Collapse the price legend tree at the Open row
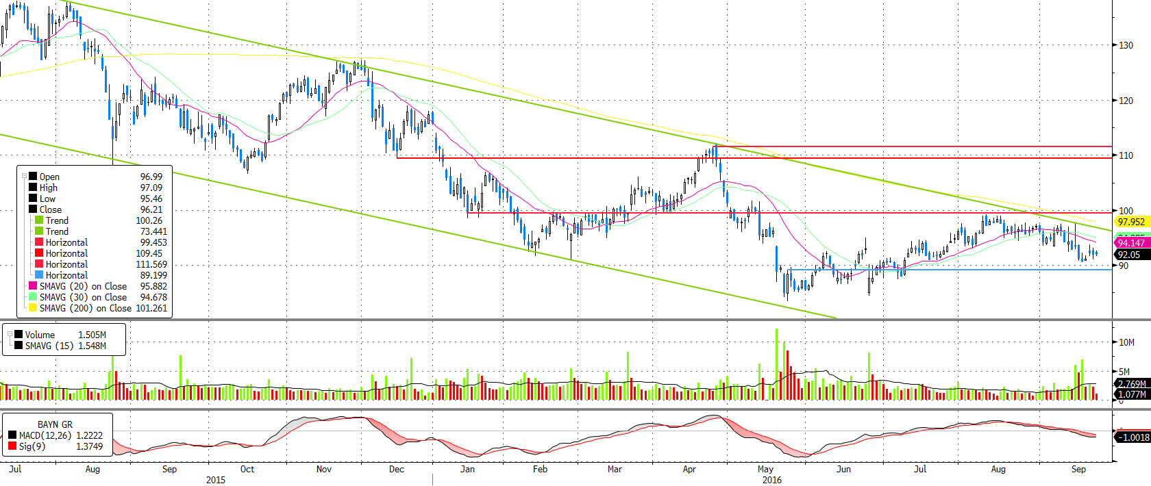 tap(24, 176)
